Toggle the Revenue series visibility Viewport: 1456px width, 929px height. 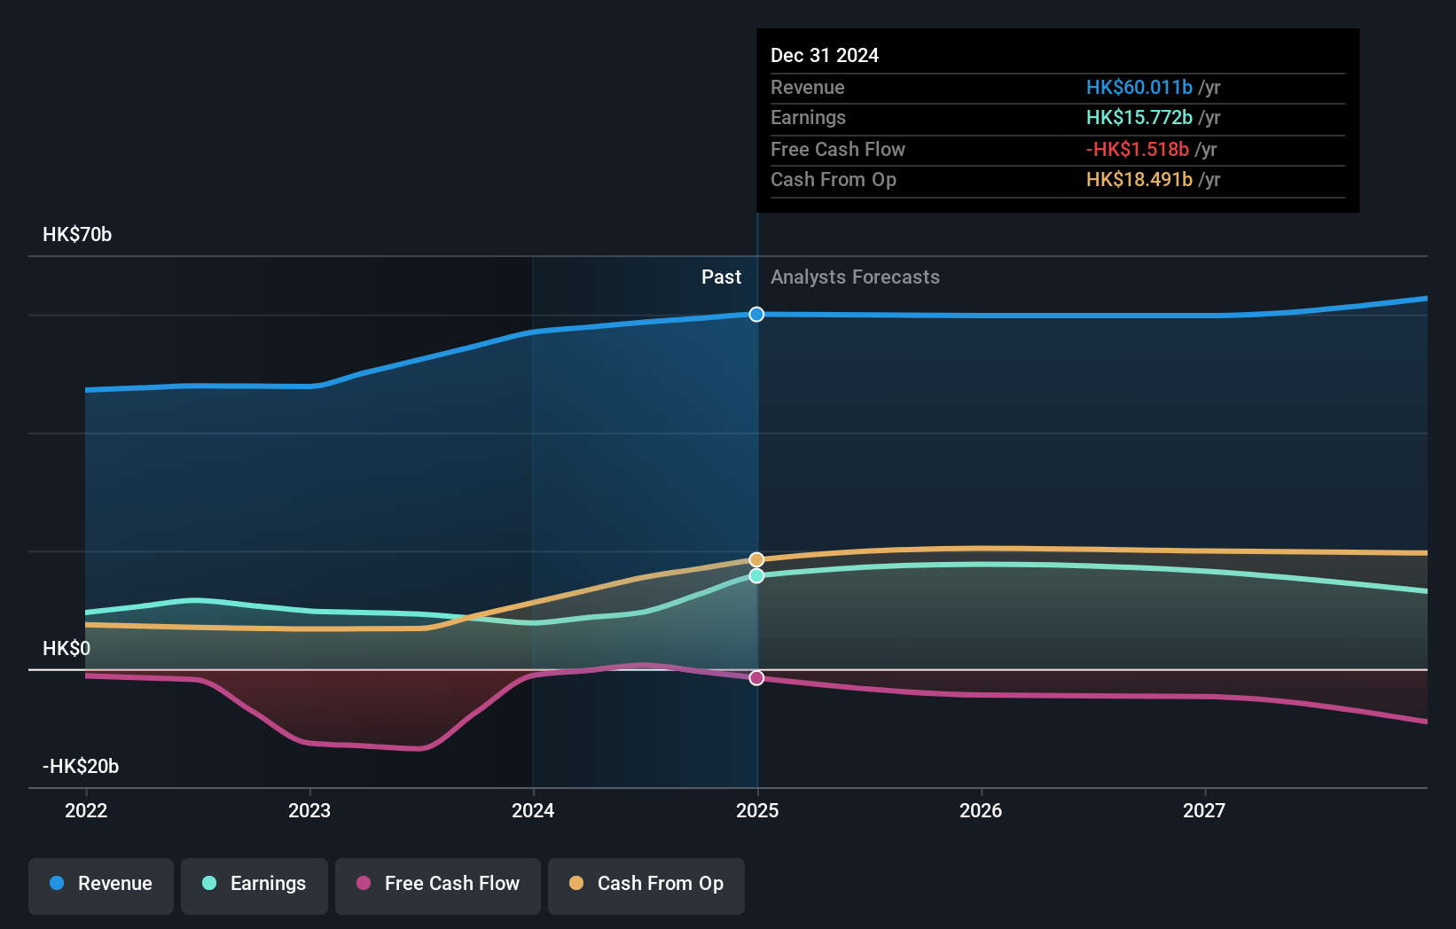(100, 884)
